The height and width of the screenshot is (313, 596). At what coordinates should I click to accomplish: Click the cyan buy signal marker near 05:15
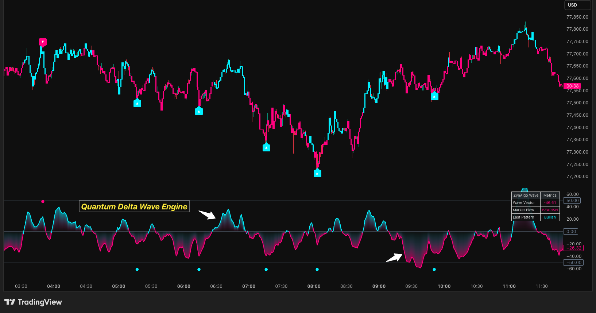(137, 103)
